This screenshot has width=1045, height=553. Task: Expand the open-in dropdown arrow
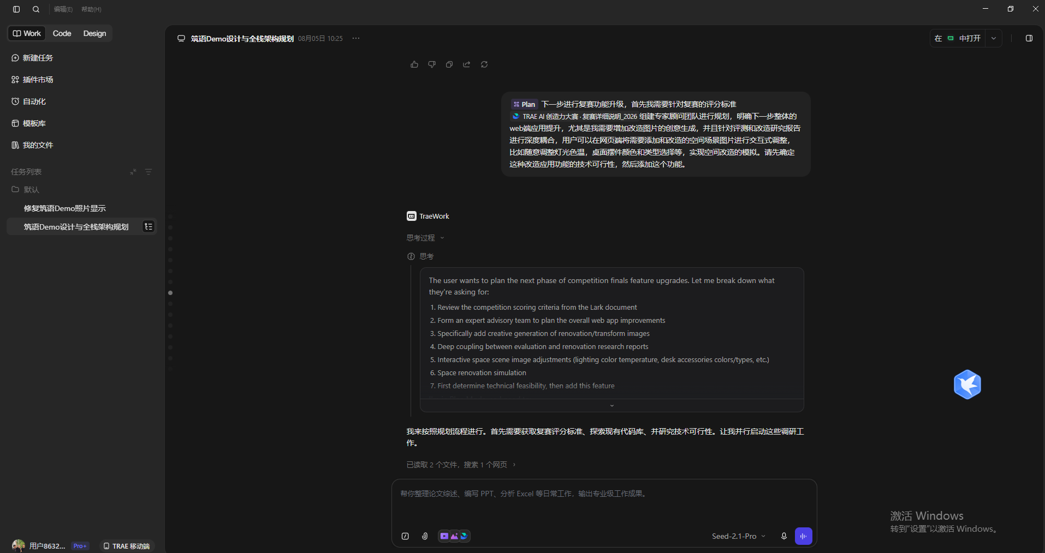coord(994,38)
